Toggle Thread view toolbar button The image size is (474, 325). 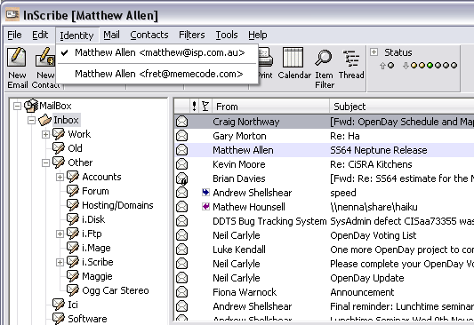pyautogui.click(x=351, y=64)
